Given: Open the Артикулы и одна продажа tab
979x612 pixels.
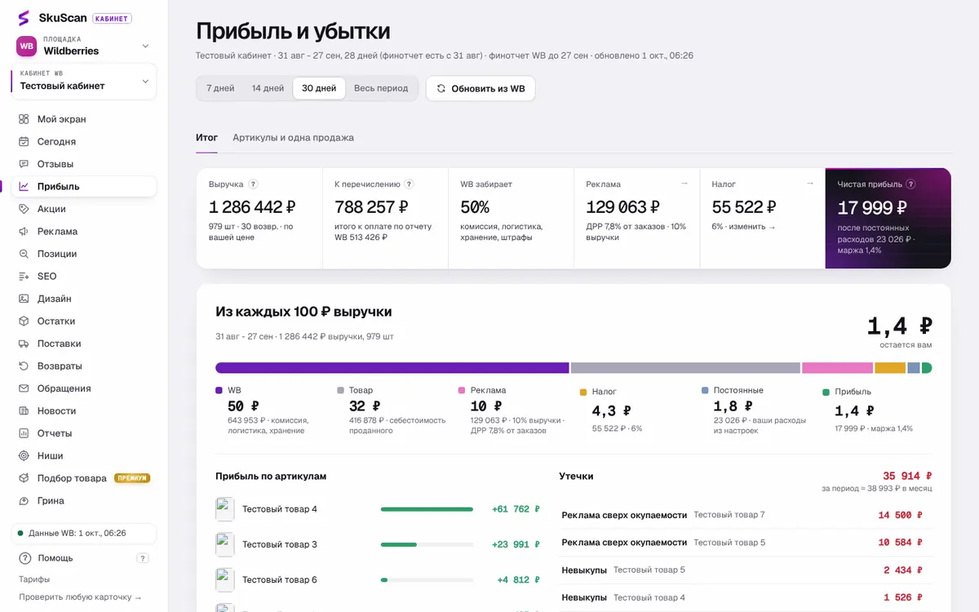Looking at the screenshot, I should (x=293, y=138).
